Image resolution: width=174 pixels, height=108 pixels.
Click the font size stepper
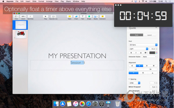[x=157, y=49]
